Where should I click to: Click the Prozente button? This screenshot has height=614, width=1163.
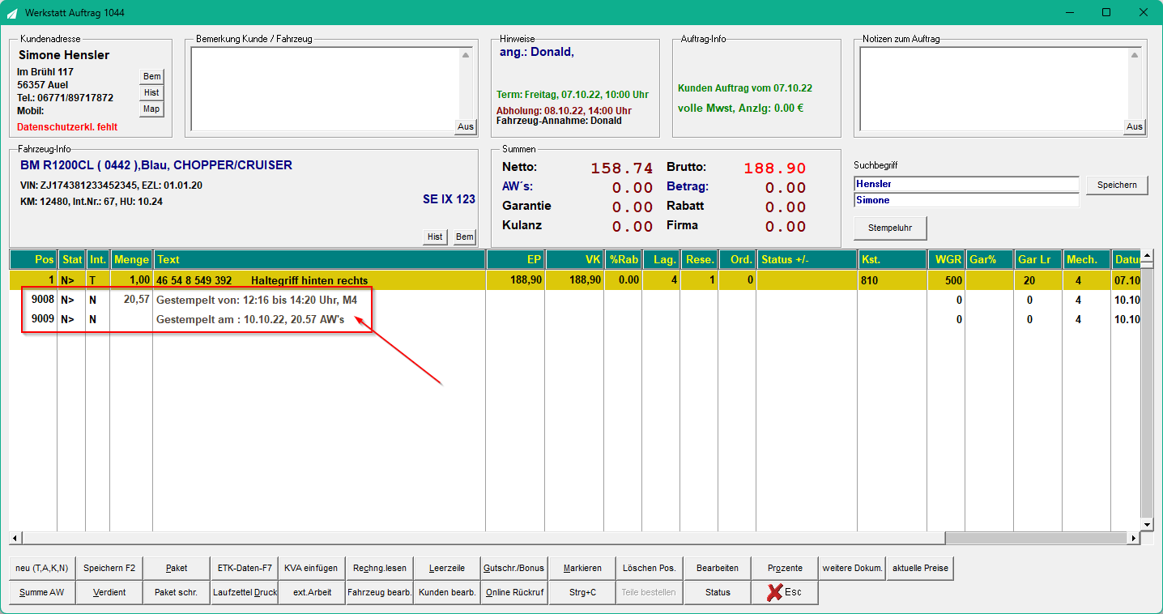(785, 568)
